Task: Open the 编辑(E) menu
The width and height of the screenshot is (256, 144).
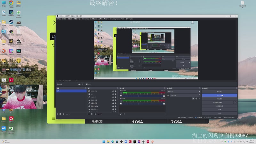Action: [x=64, y=19]
